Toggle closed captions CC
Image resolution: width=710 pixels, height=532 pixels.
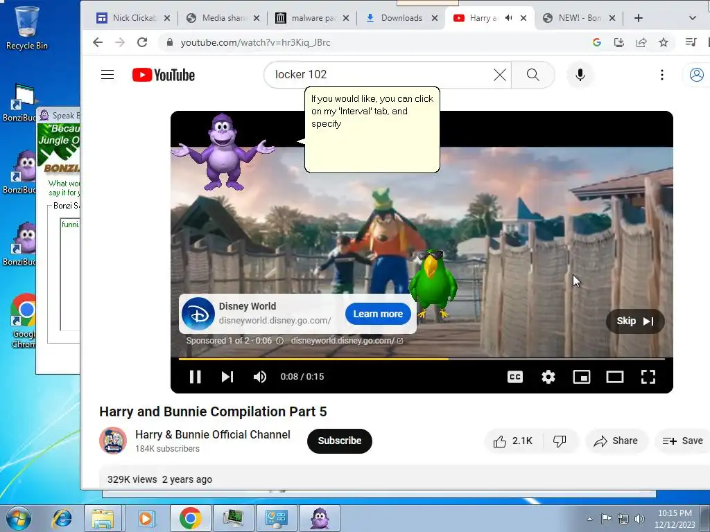(x=515, y=377)
